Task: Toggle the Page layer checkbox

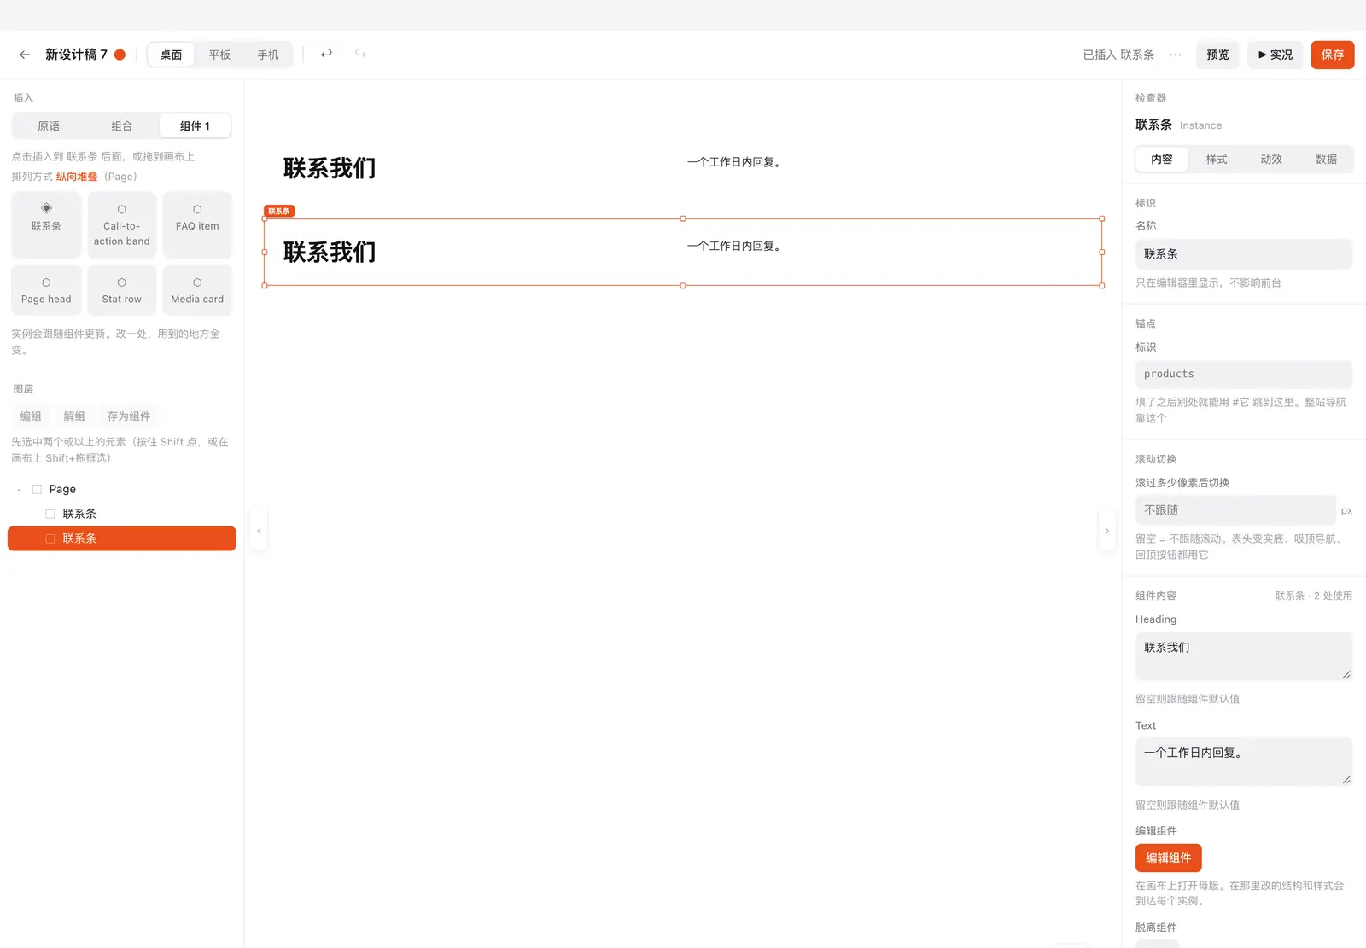Action: coord(37,489)
